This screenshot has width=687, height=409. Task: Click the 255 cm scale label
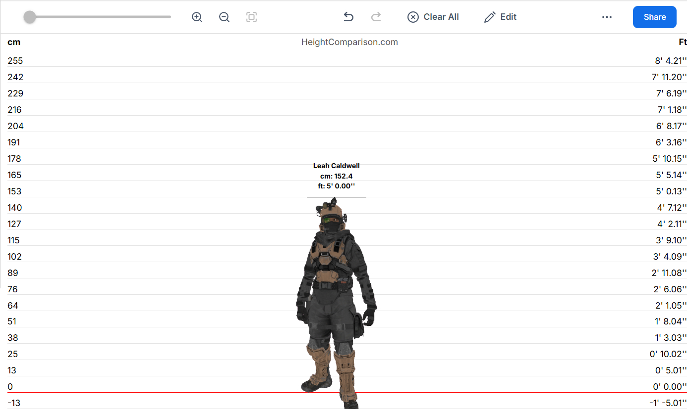click(15, 61)
